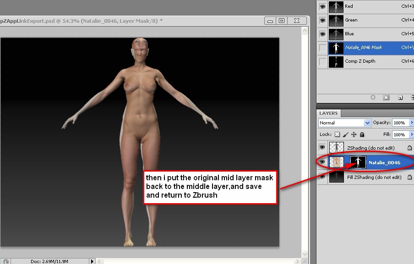Image resolution: width=414 pixels, height=264 pixels.
Task: Expand the Fill slider arrow
Action: [x=412, y=135]
